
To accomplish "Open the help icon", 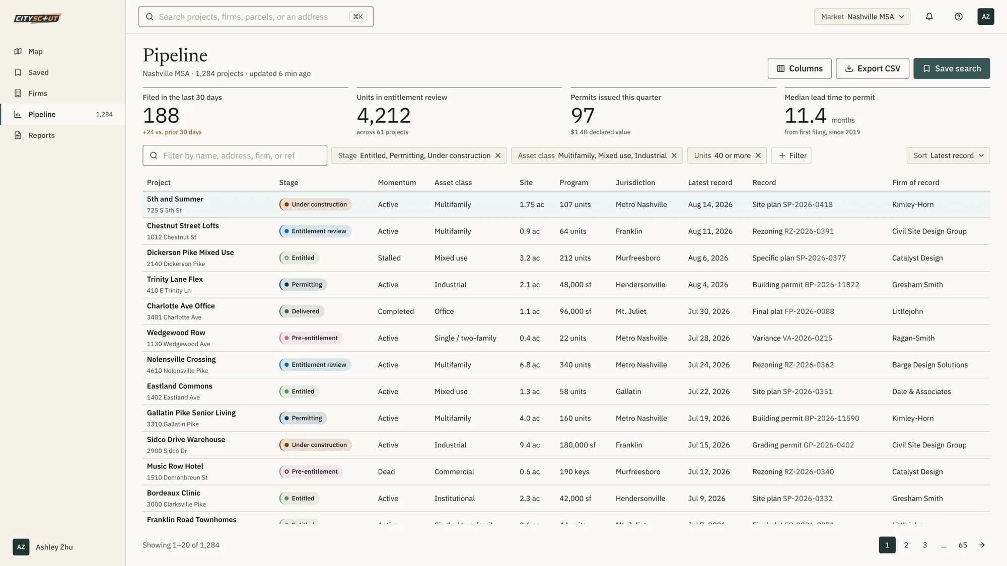I will [959, 17].
